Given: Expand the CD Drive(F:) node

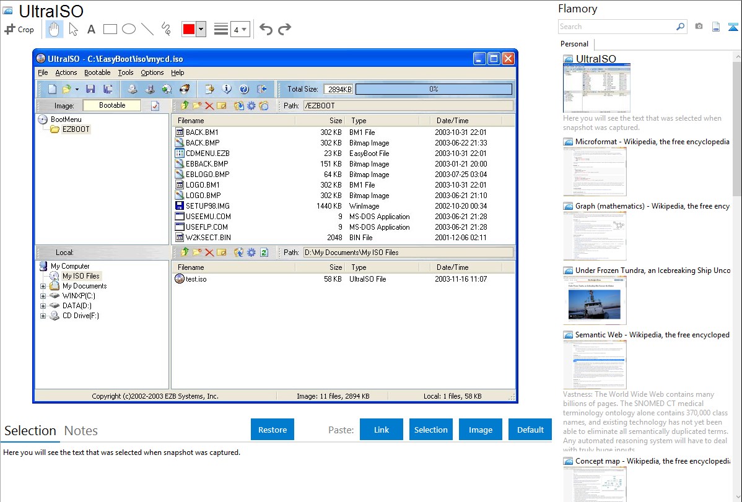Looking at the screenshot, I should click(43, 316).
